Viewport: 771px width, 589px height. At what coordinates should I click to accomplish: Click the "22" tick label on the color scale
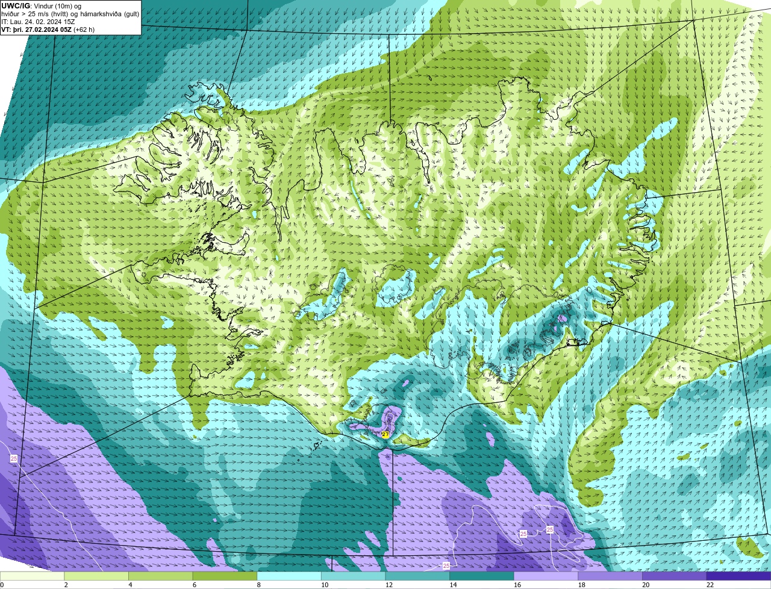710,585
